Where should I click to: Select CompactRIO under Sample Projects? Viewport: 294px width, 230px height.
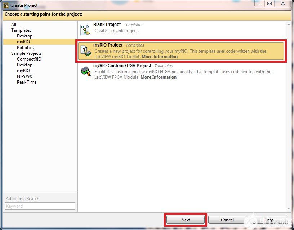click(x=29, y=59)
